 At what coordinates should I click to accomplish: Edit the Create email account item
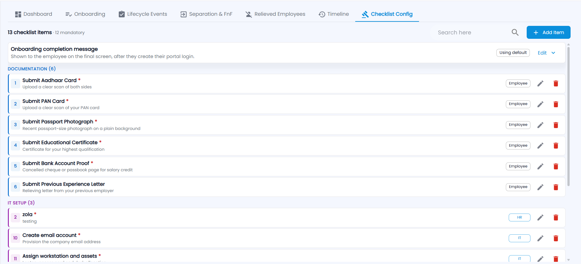click(541, 238)
